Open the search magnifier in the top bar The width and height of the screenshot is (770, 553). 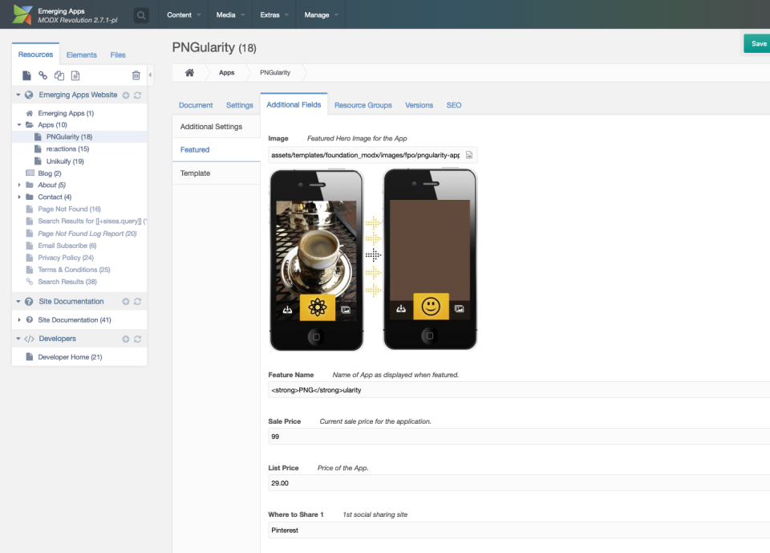pyautogui.click(x=140, y=15)
